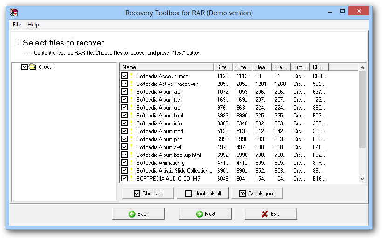The image size is (382, 239).
Task: Go Back to previous step
Action: tap(139, 214)
